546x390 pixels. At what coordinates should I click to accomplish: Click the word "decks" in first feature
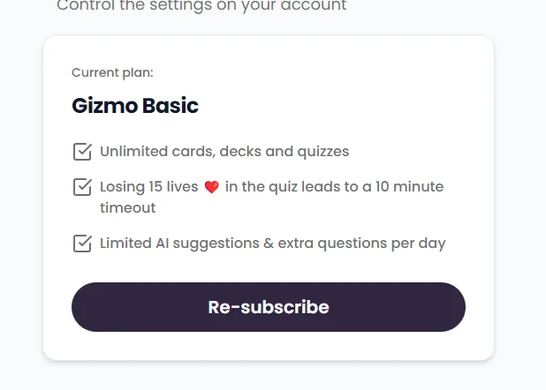click(240, 152)
